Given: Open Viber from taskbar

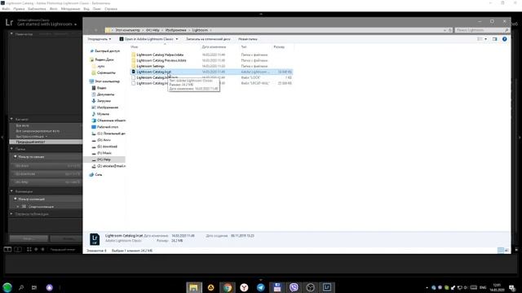Looking at the screenshot, I should click(x=294, y=287).
